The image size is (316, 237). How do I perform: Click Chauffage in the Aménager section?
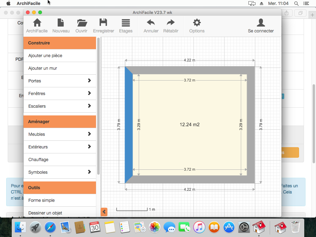tap(39, 160)
